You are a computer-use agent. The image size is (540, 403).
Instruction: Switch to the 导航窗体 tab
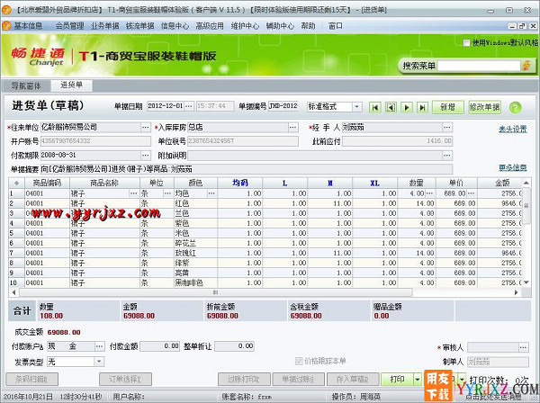point(26,85)
